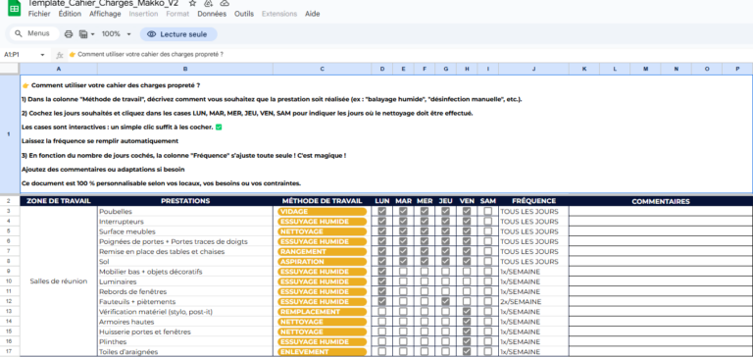Image resolution: width=753 pixels, height=357 pixels.
Task: Click the comments cell in the Luminaires row
Action: coord(661,281)
